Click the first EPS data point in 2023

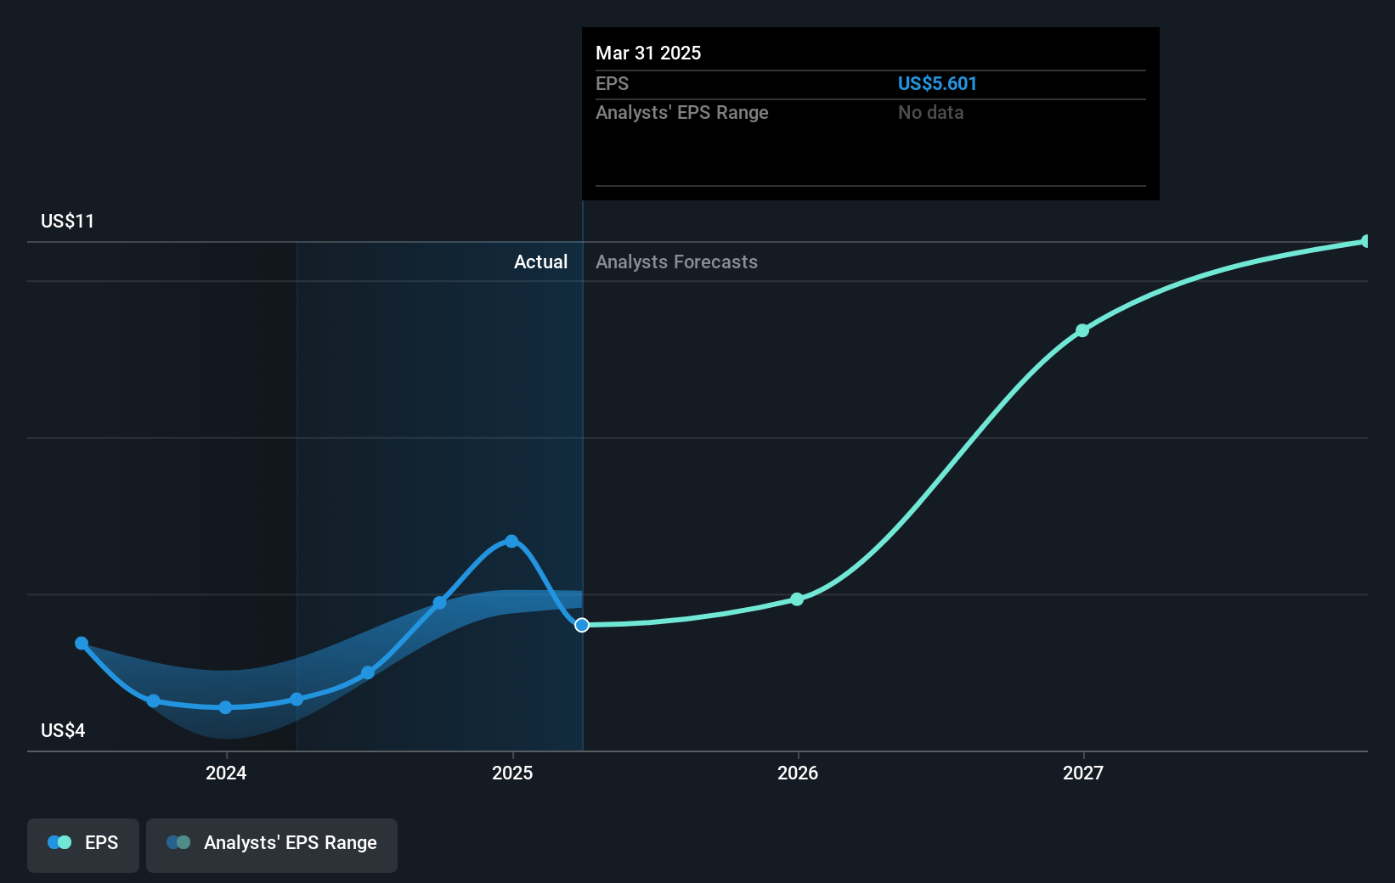pos(82,644)
